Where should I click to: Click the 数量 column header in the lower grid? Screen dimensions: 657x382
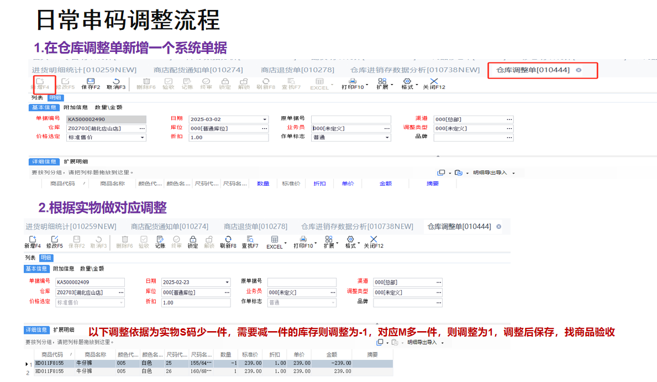click(x=225, y=354)
